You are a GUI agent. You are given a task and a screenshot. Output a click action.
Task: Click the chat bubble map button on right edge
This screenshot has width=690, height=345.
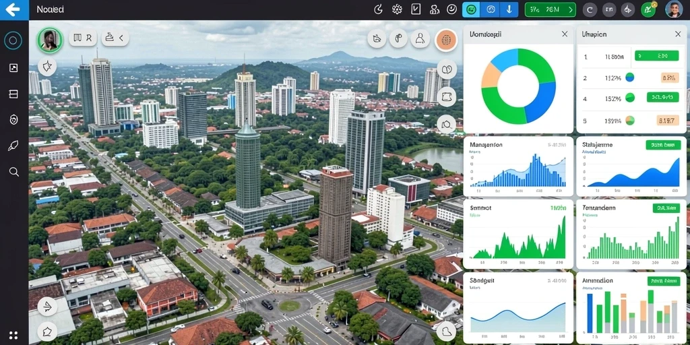[446, 125]
